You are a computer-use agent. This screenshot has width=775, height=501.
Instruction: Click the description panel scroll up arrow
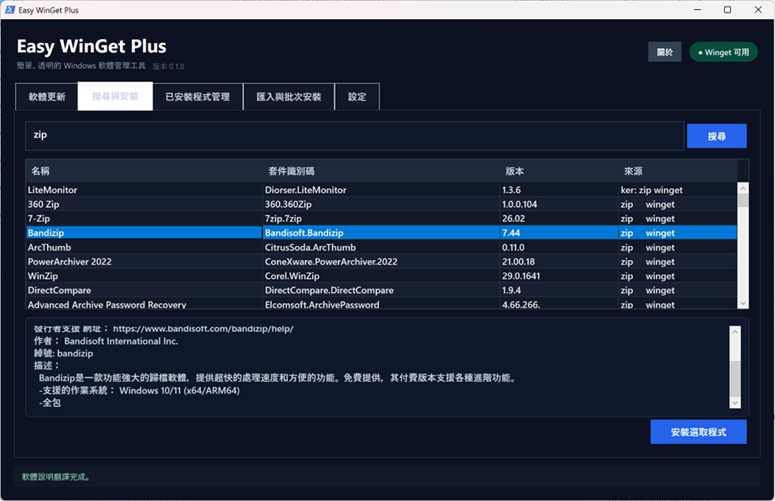pos(735,332)
